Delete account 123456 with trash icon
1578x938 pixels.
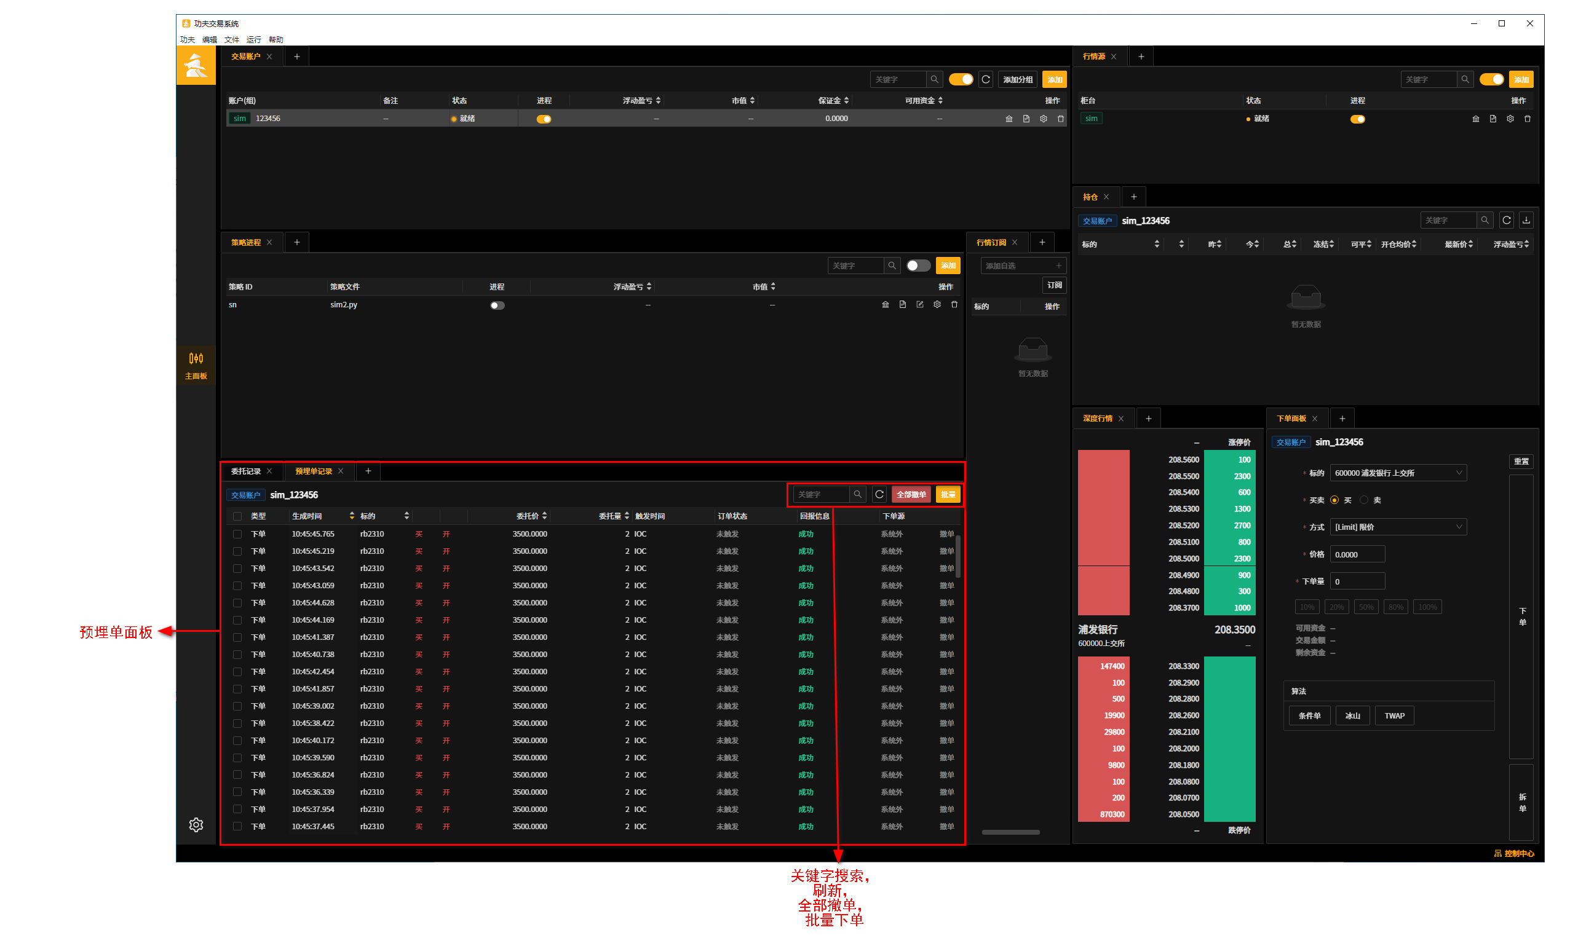[1061, 119]
